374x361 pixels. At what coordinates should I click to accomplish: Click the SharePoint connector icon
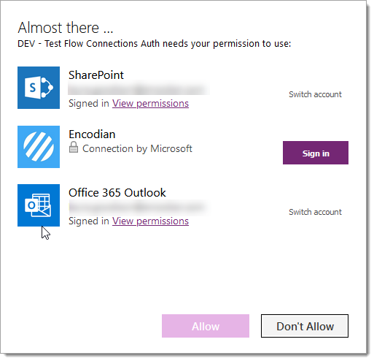pos(39,88)
